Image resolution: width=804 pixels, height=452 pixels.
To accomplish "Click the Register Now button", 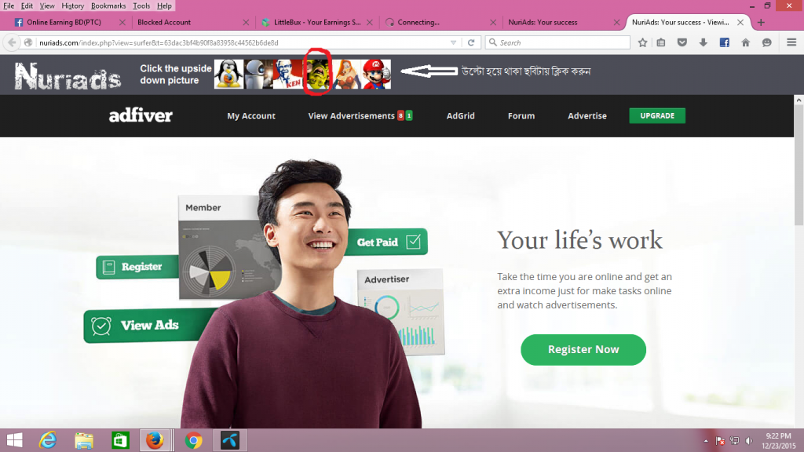I will click(x=583, y=349).
